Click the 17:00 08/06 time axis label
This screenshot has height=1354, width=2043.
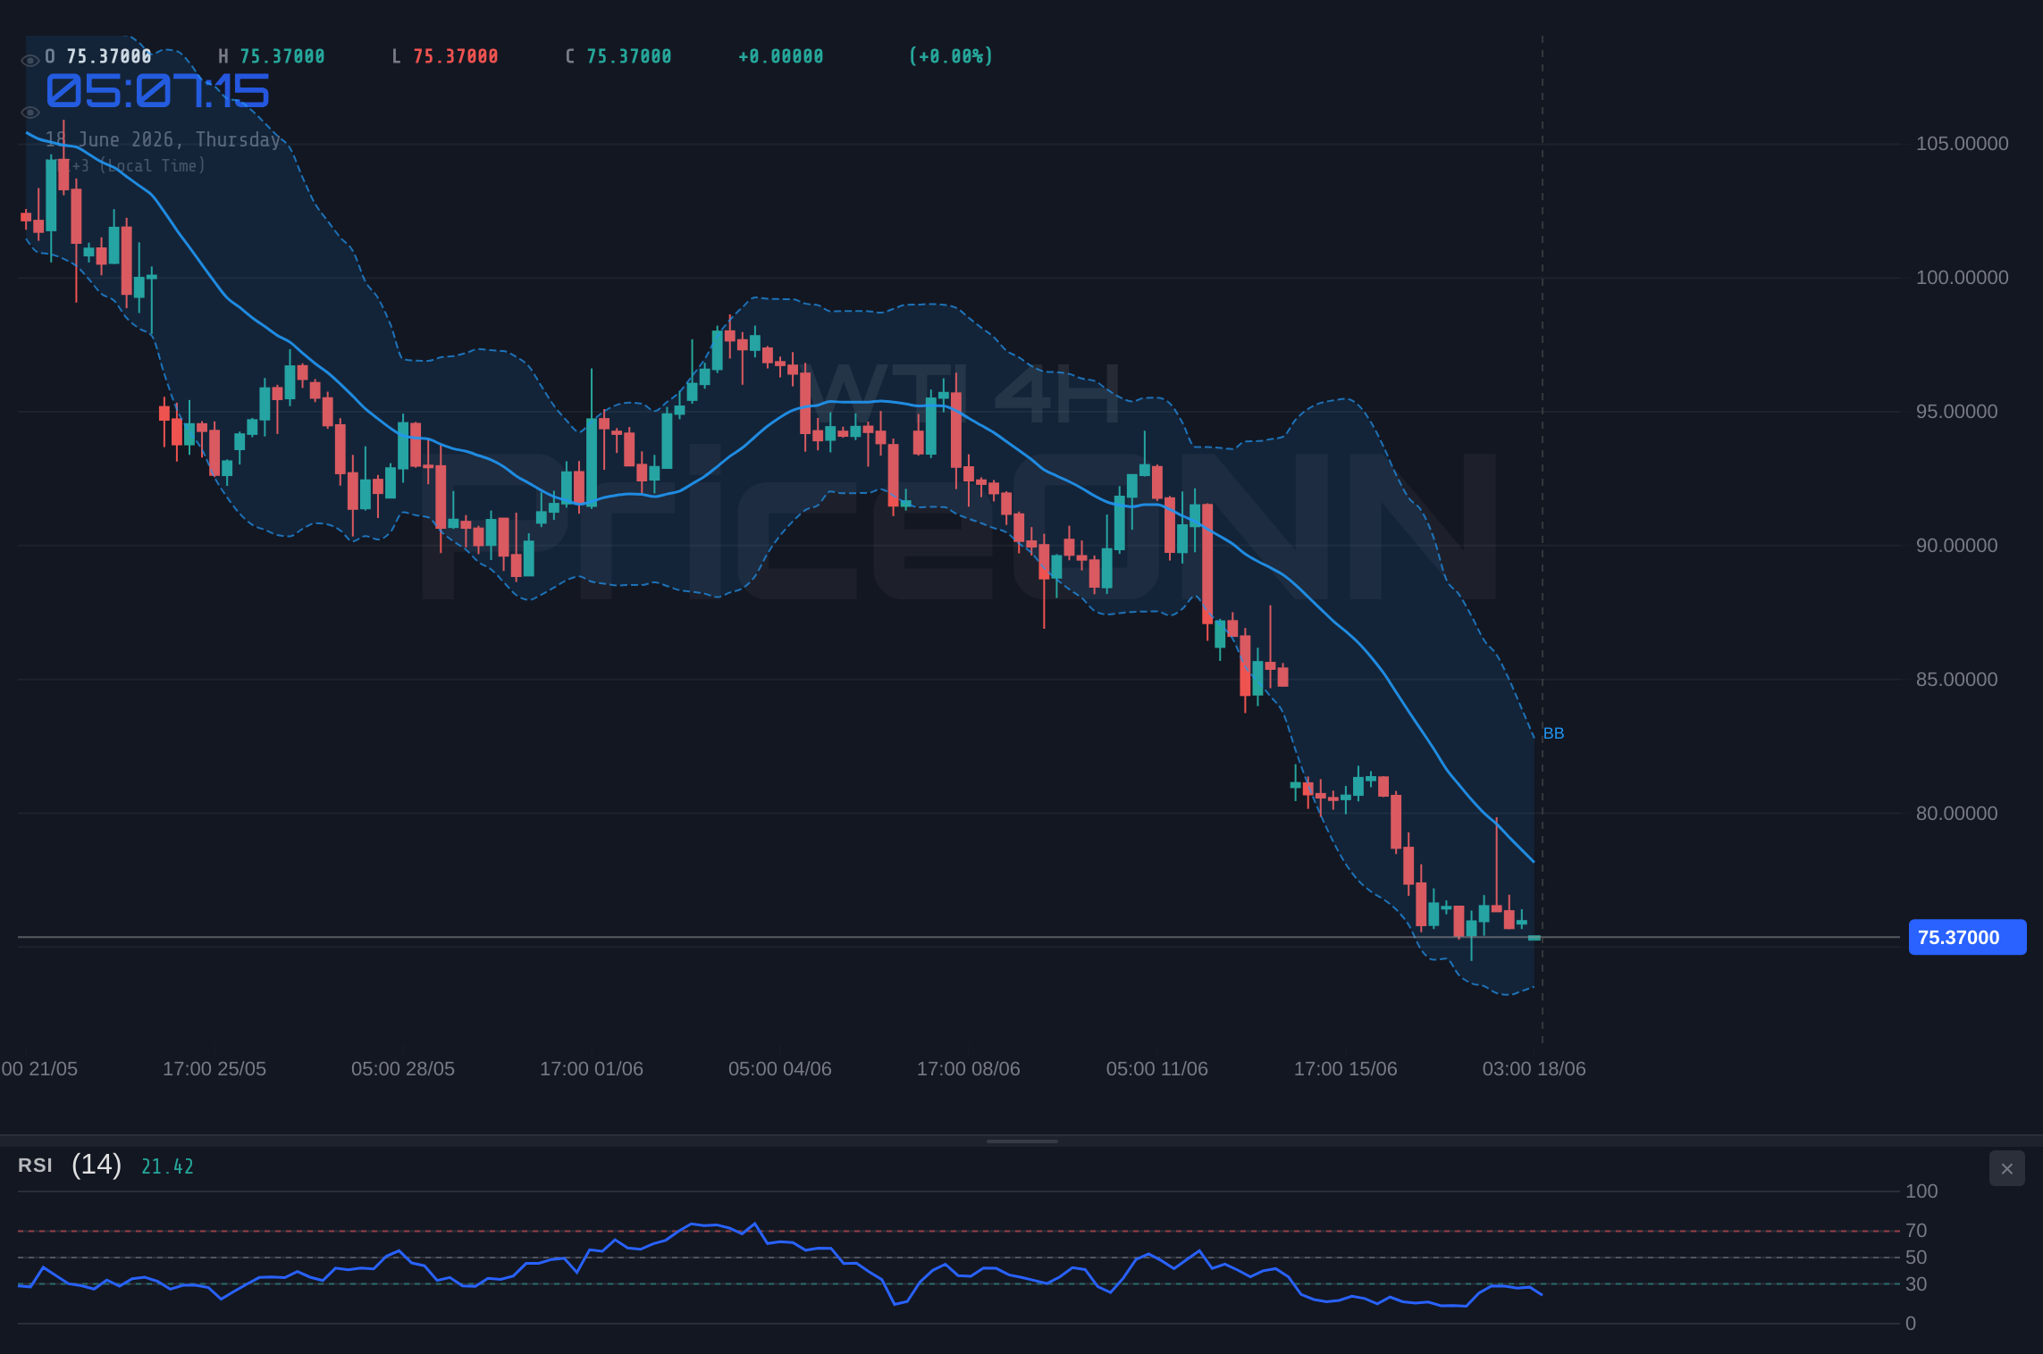point(969,1069)
